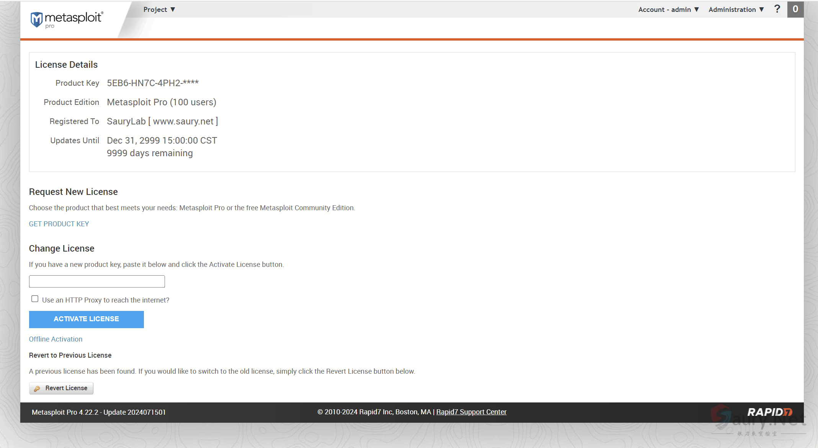Screen dimensions: 818x448
Task: Click the Change License heading
Action: click(x=62, y=249)
